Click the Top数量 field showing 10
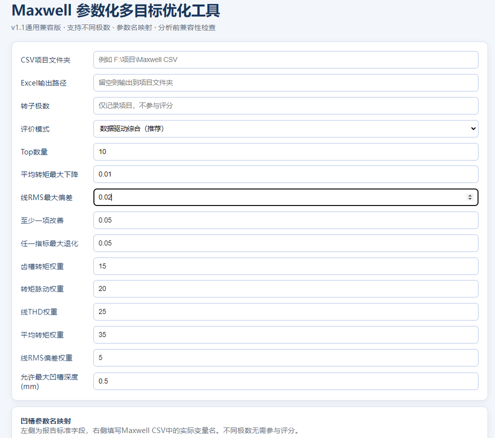 point(286,151)
